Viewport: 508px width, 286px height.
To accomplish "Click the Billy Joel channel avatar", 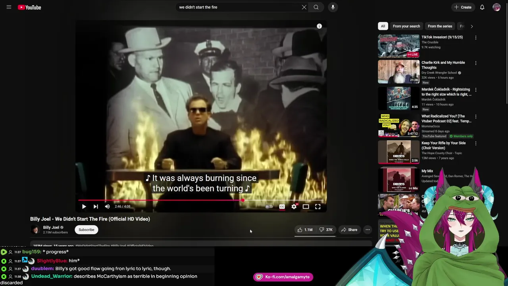I will click(35, 230).
